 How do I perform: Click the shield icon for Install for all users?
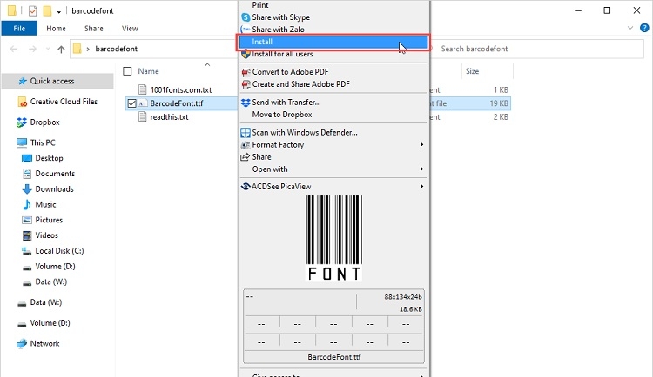tap(246, 54)
